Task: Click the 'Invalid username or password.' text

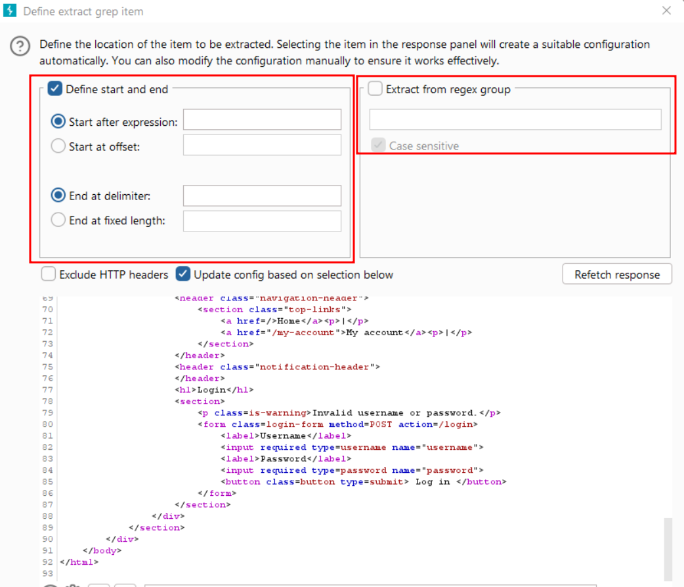Action: pyautogui.click(x=395, y=413)
